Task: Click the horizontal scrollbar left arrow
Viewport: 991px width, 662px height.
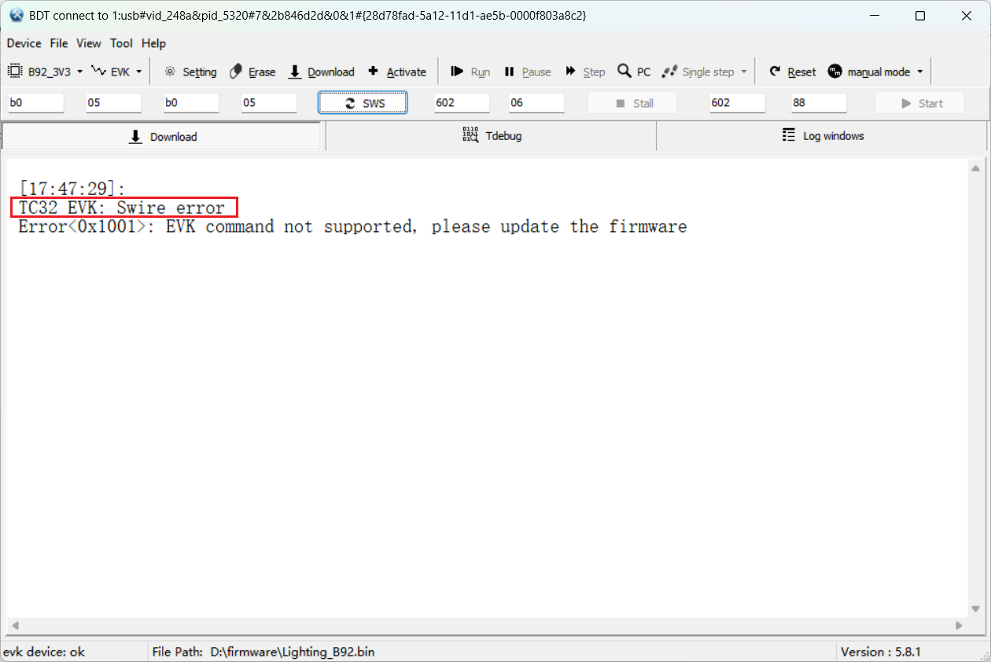Action: coord(13,626)
